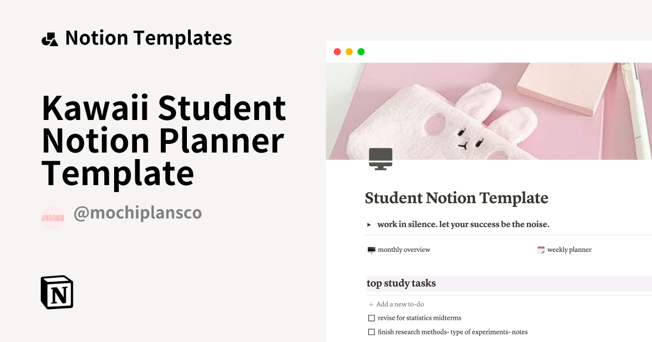Image resolution: width=652 pixels, height=342 pixels.
Task: Click the green browser traffic light
Action: [361, 51]
